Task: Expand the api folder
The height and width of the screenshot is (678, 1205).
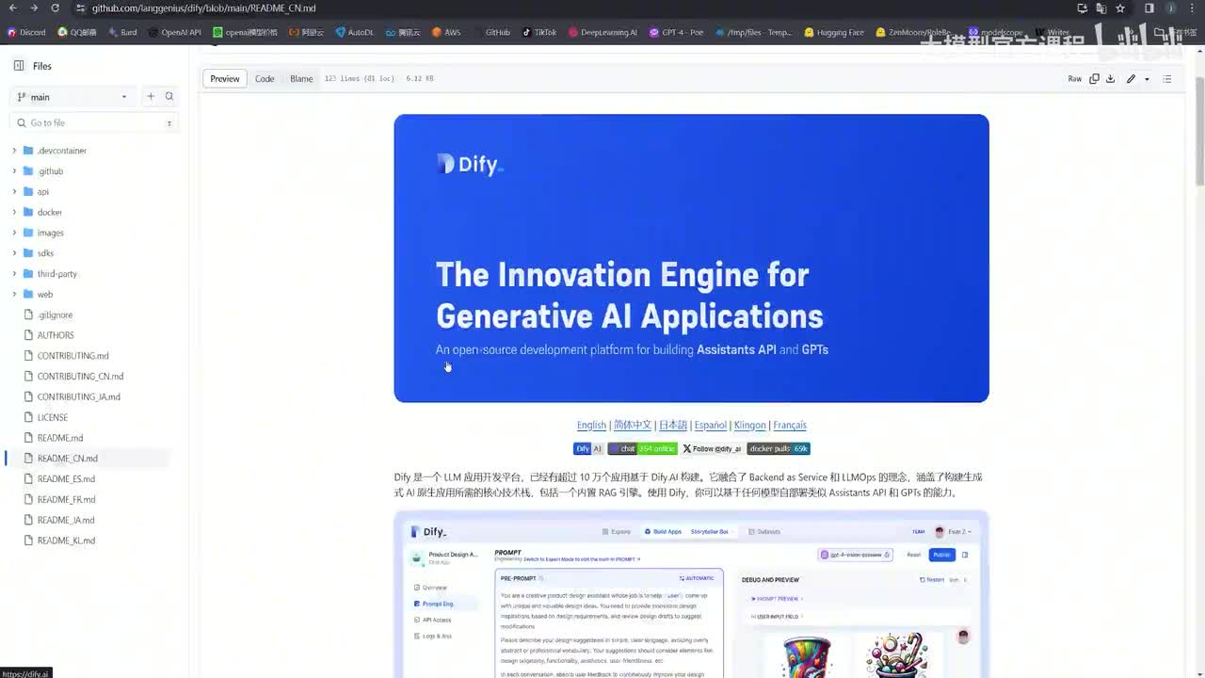Action: [x=14, y=192]
